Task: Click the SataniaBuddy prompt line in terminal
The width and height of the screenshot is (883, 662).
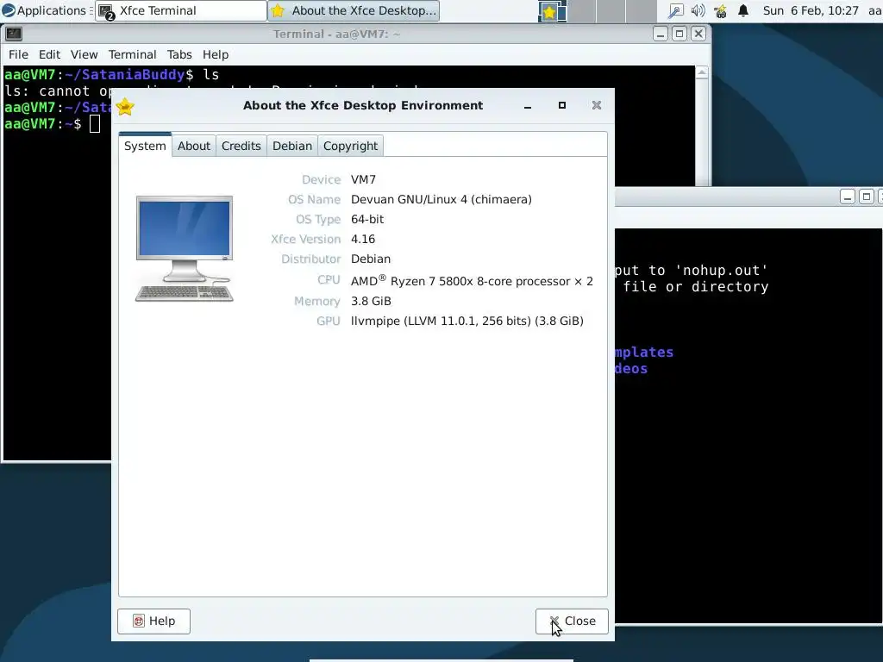Action: click(111, 74)
